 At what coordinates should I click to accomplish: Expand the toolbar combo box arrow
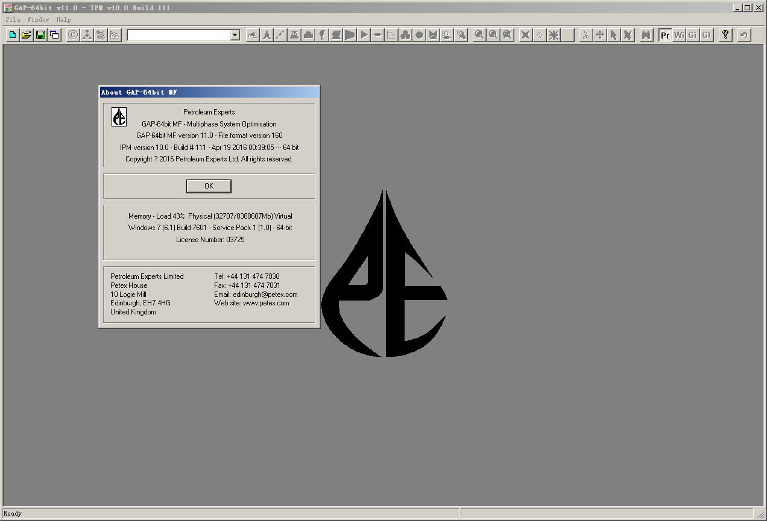235,36
